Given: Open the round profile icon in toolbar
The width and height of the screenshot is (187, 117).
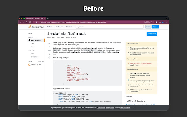Looking at the screenshot, I should [x=157, y=22].
